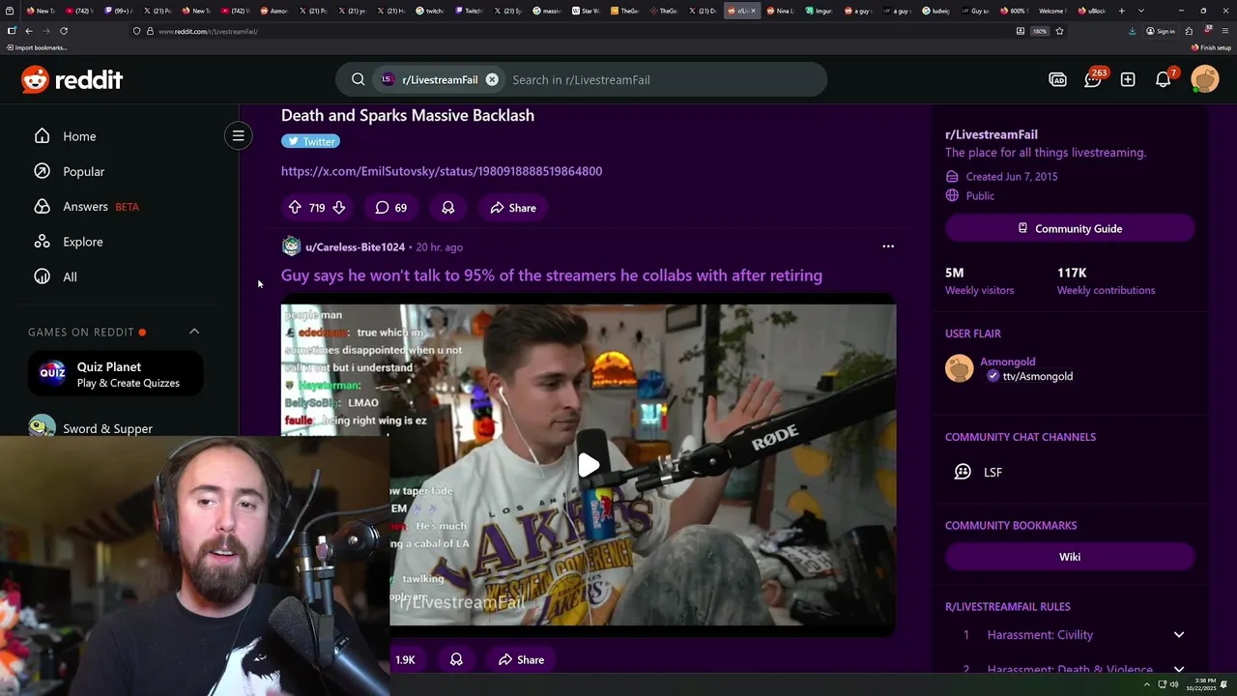Open the reader view icon in address bar
1237x696 pixels.
[1021, 31]
